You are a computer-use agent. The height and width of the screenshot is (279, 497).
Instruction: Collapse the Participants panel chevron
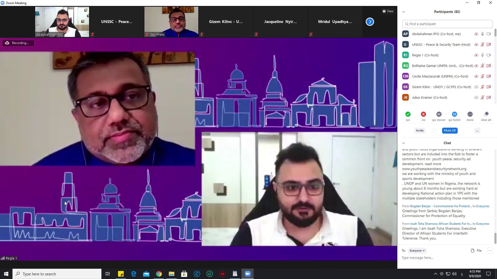[x=404, y=12]
